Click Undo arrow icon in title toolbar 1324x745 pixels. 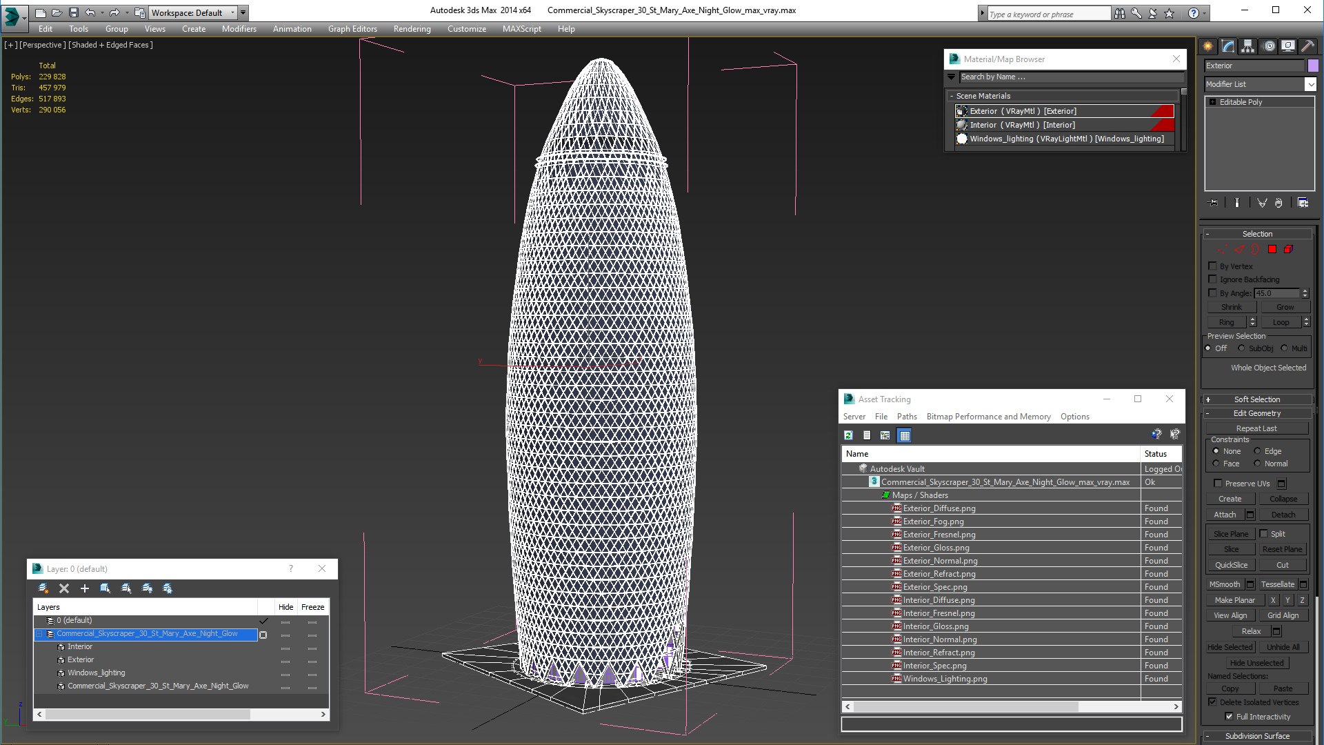coord(90,12)
